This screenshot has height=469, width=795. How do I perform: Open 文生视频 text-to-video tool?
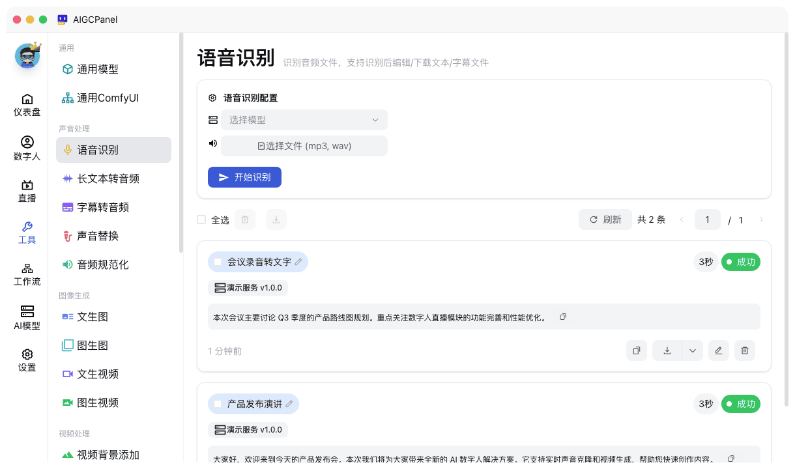[x=113, y=374]
